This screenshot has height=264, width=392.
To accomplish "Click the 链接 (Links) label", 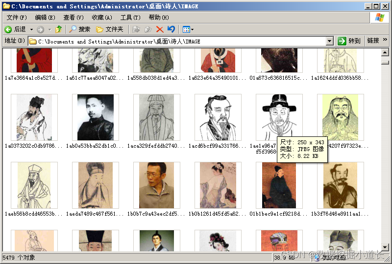I will point(373,41).
